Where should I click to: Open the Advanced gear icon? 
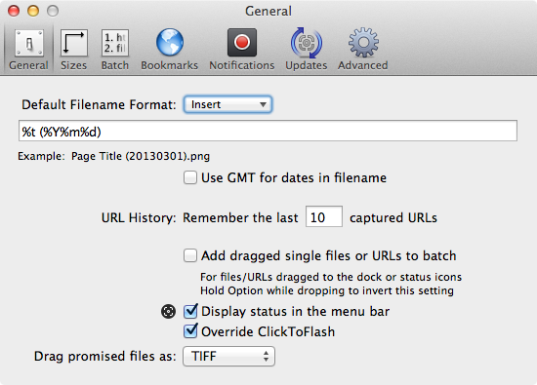click(x=363, y=42)
